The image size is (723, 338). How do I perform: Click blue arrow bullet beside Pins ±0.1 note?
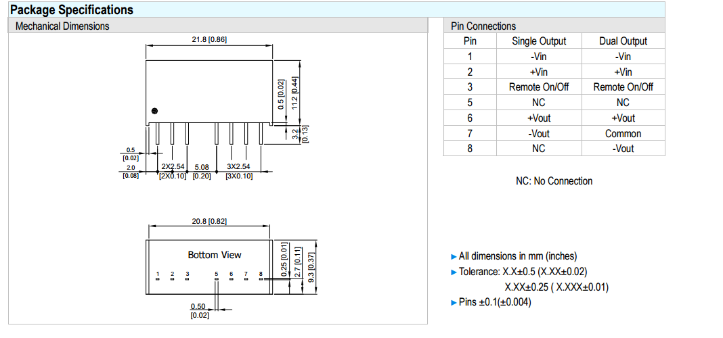click(454, 302)
